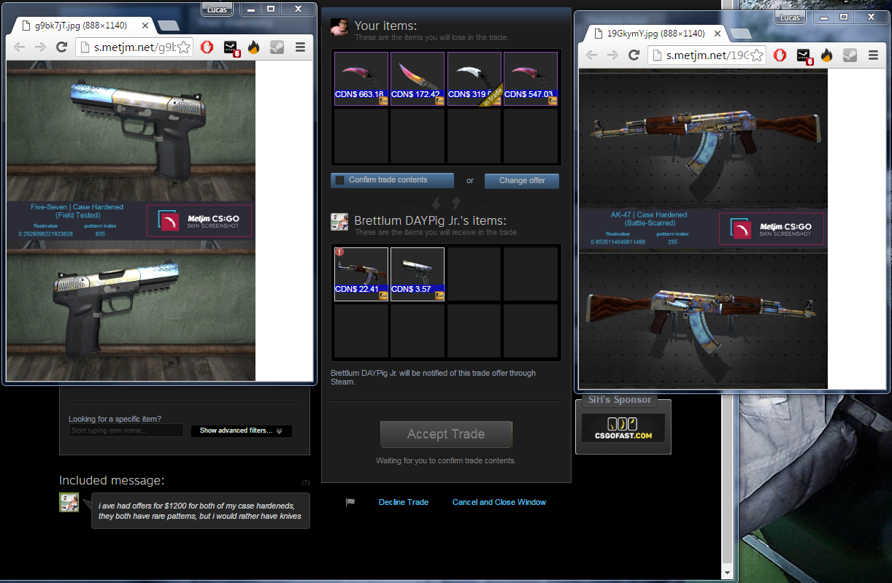Click 'Five-Seven | Case Hardened' title text
The image size is (892, 583).
tap(77, 207)
